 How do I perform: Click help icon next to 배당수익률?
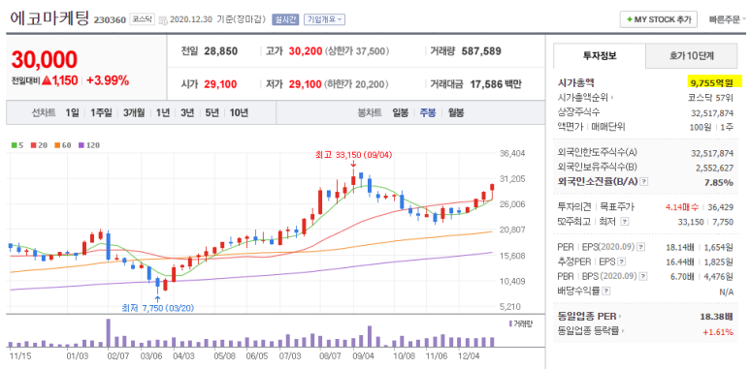(x=606, y=291)
